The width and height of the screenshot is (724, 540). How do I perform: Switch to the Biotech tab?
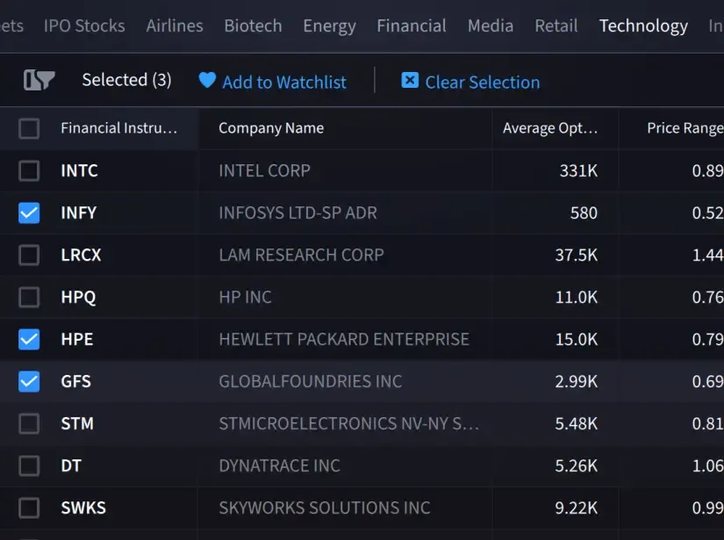(x=253, y=25)
